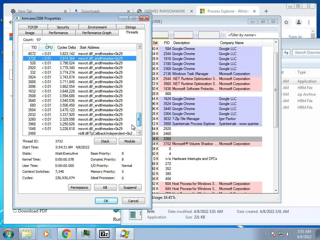320x240 pixels.
Task: Sort threads by TID column
Action: click(31, 47)
